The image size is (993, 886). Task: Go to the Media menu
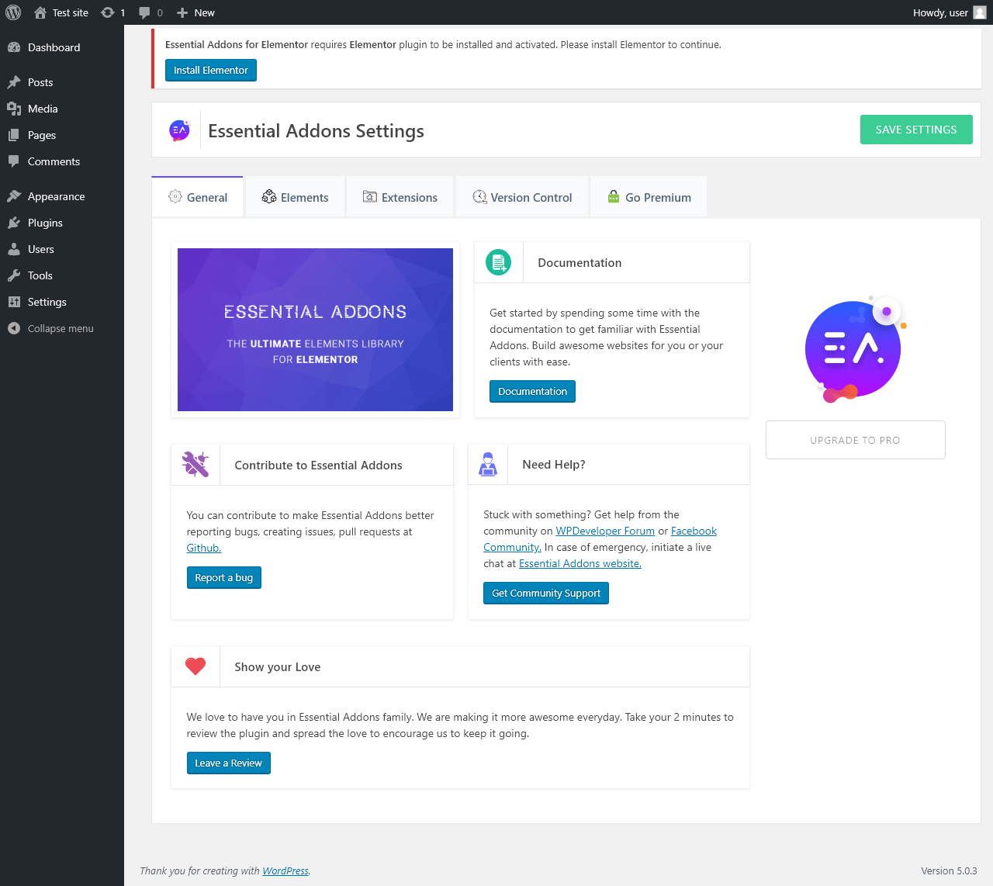(62, 109)
